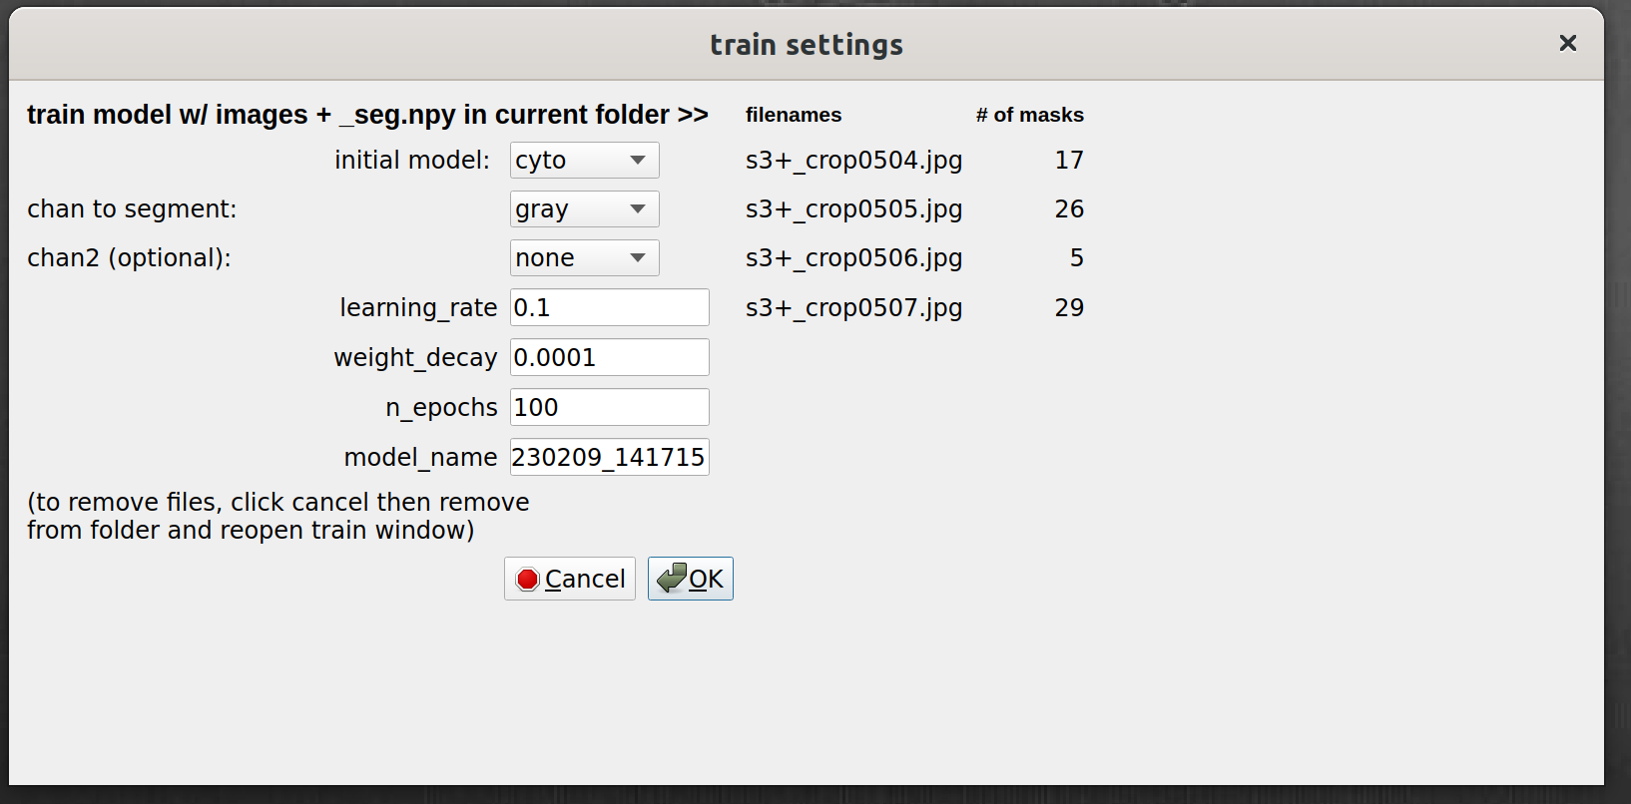The image size is (1631, 804).
Task: Click the filenames column header
Action: point(793,115)
